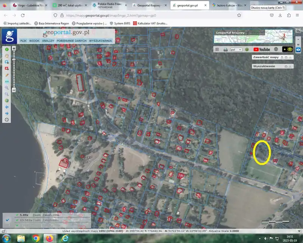Image resolution: width=303 pixels, height=243 pixels.
Task: Click the magnifier zoom-out tool
Action: 7,94
